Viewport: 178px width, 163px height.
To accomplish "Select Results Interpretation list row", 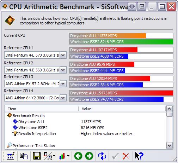I will (x=86, y=134).
